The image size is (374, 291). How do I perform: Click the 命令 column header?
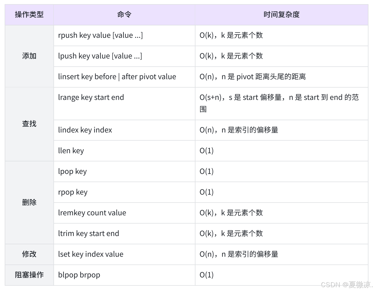click(x=124, y=15)
